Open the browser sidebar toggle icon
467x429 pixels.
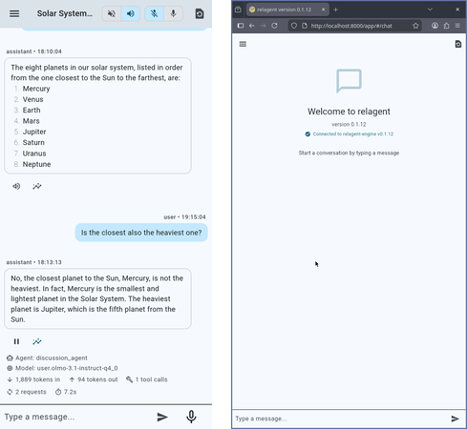(241, 26)
